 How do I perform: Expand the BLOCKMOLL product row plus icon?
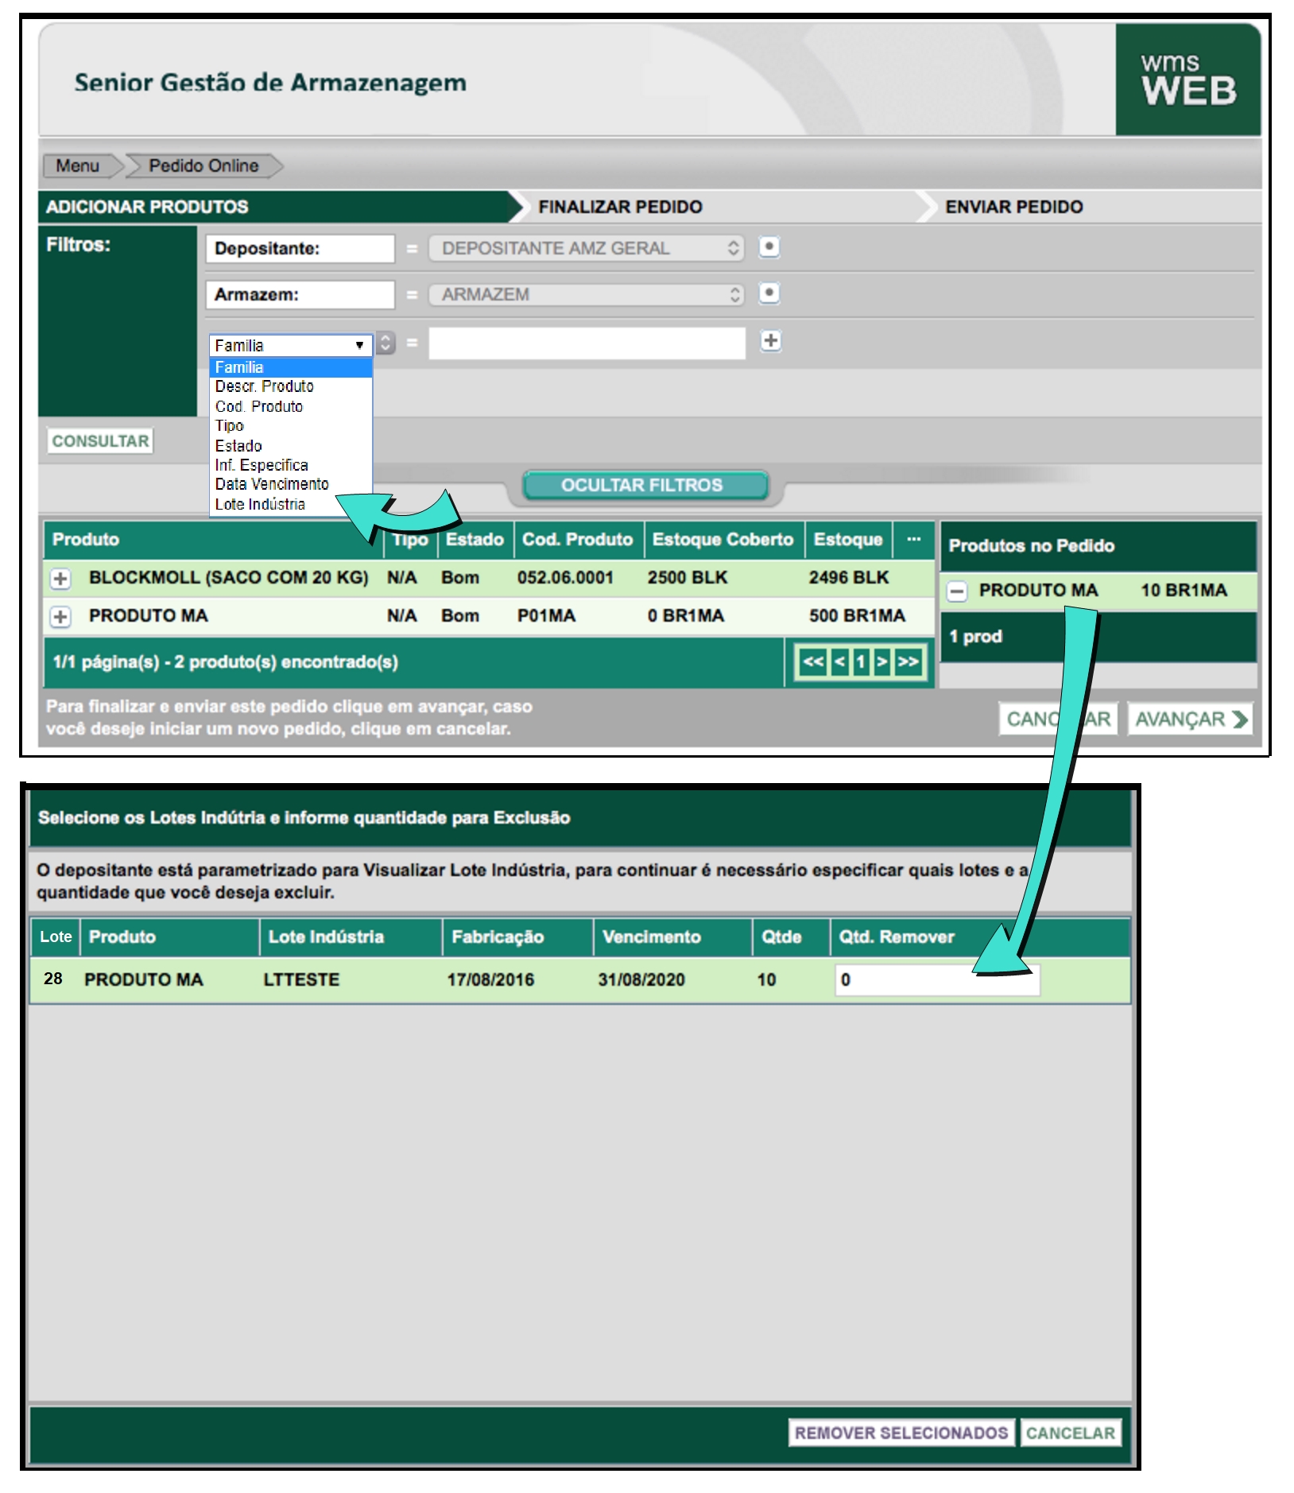(x=60, y=578)
